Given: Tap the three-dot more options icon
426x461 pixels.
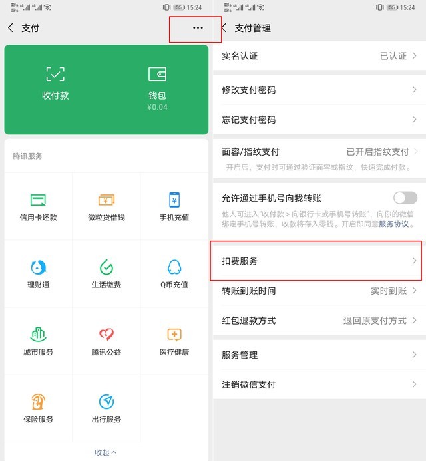Looking at the screenshot, I should click(x=198, y=28).
